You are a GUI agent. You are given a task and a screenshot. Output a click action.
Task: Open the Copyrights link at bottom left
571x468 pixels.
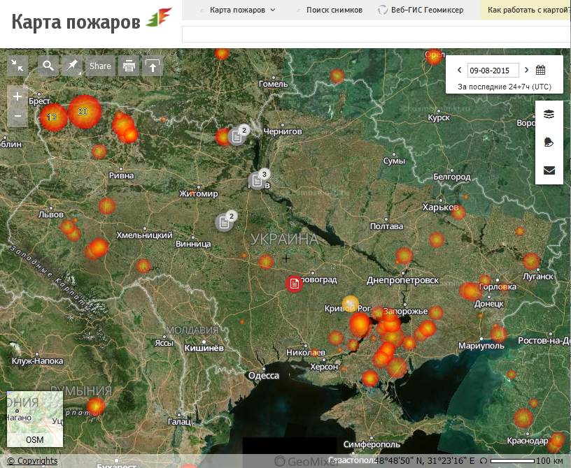pos(31,460)
